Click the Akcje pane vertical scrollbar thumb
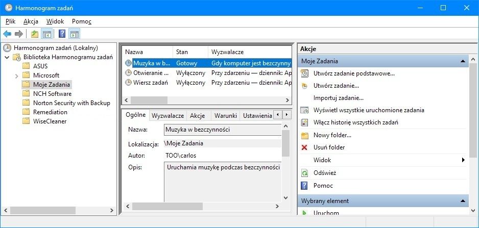The image size is (479, 228). (x=473, y=110)
